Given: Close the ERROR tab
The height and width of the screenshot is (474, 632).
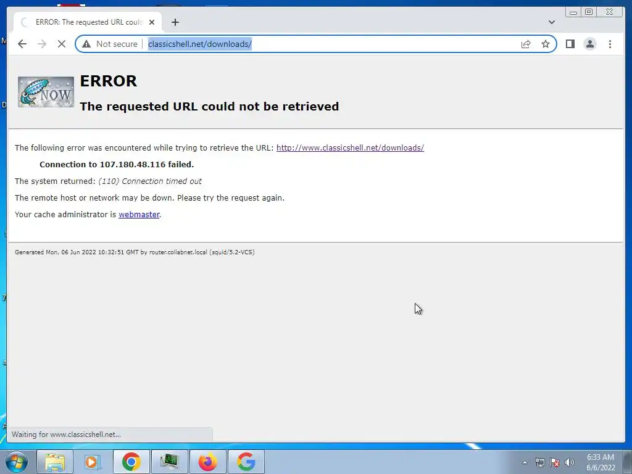Looking at the screenshot, I should tap(152, 22).
